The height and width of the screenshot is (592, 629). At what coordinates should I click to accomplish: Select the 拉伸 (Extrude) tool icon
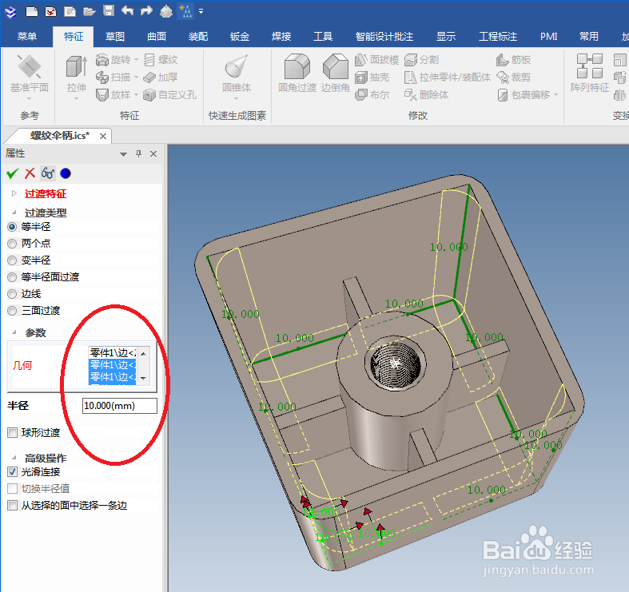pos(76,66)
